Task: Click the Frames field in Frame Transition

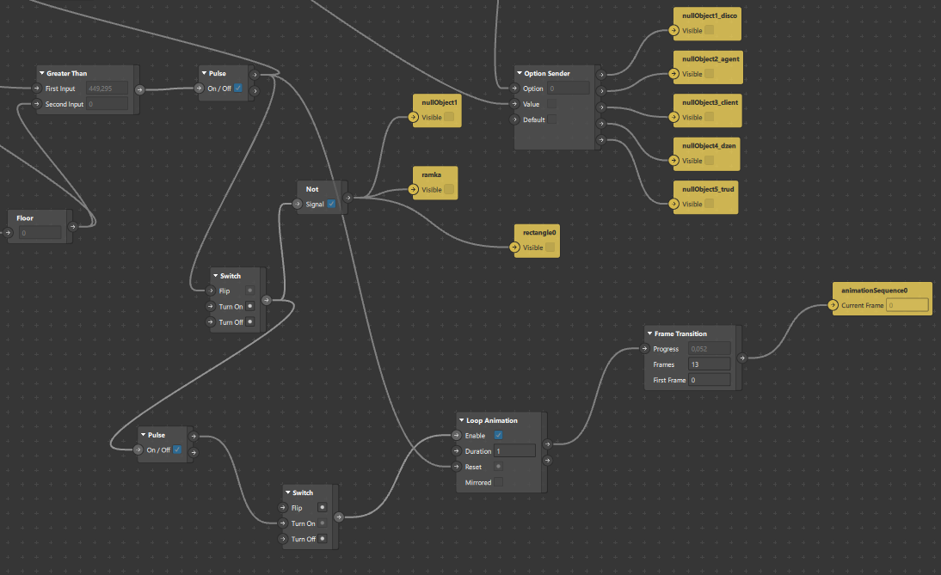Action: (709, 364)
